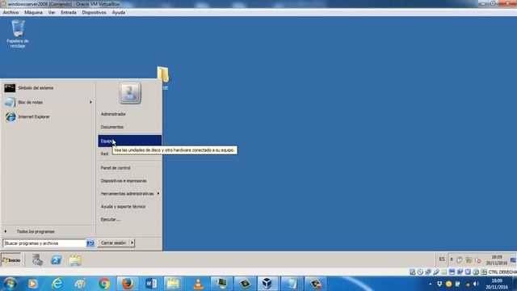
Task: Open Windows Media Player on host taskbar
Action: (33, 284)
